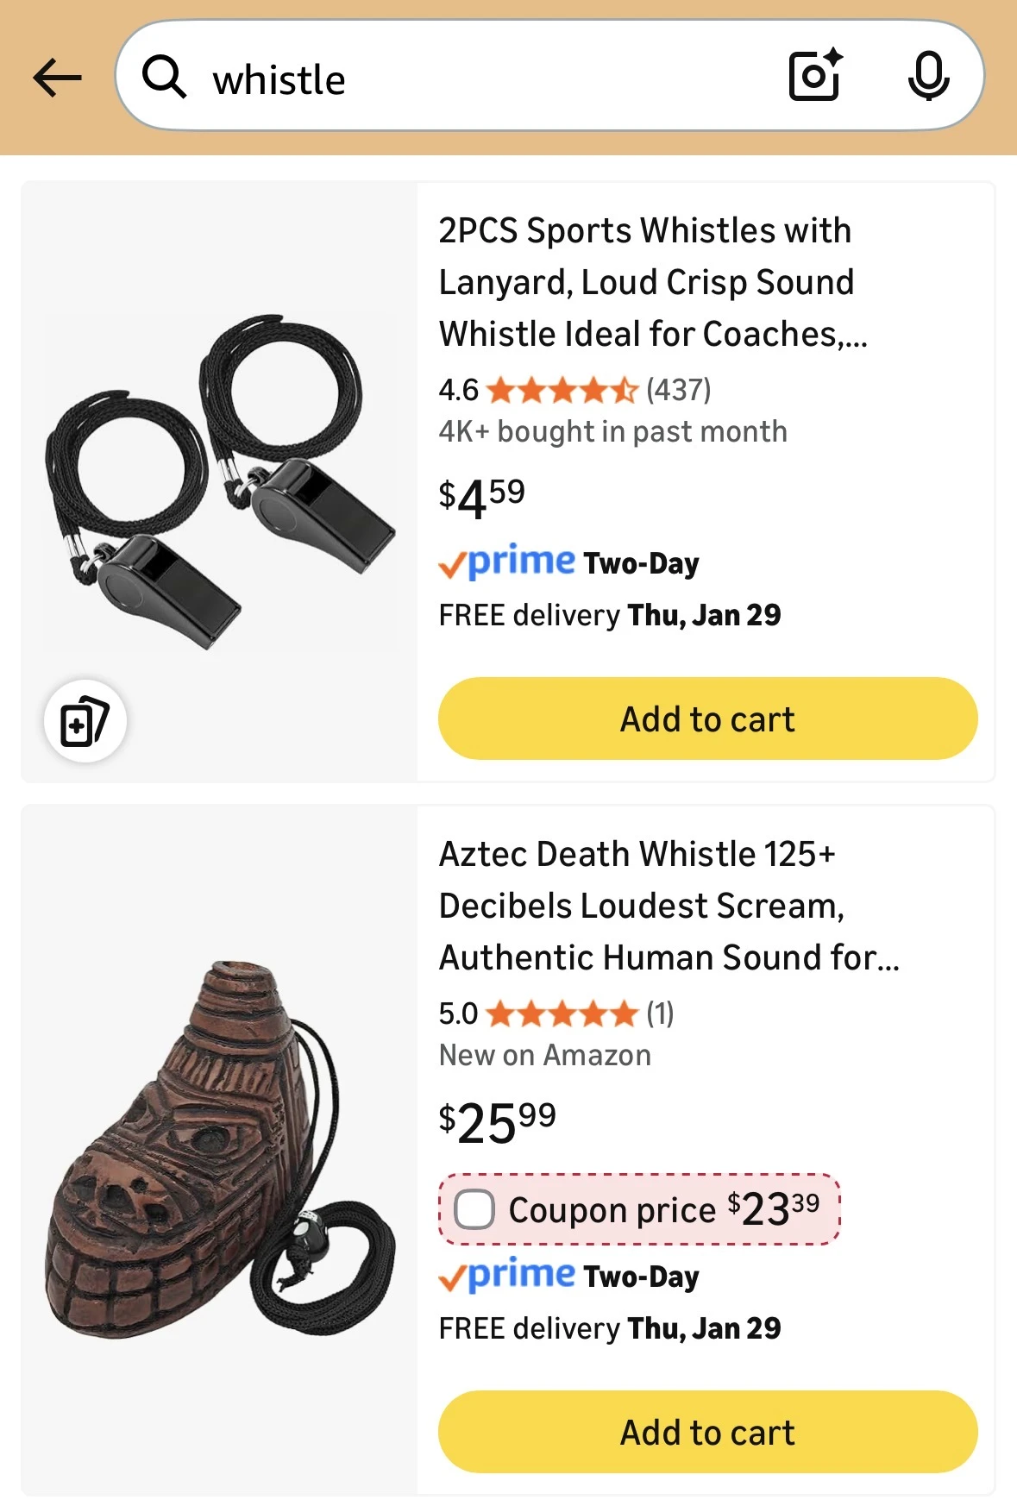
Task: Open star rating of Aztec whistle
Action: (x=562, y=1014)
